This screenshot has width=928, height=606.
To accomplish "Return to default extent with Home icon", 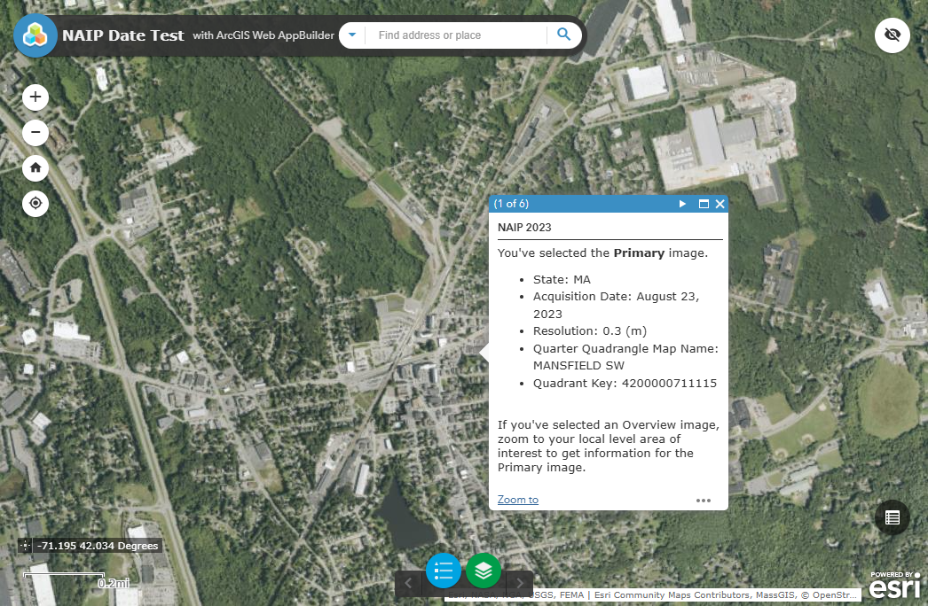I will pyautogui.click(x=35, y=167).
